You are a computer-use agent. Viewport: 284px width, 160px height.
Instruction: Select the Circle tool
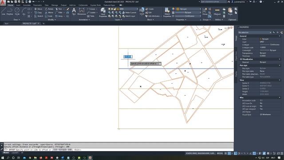tap(17, 12)
